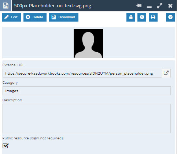Open the lock permissions icon
Screen dimensions: 177x154
(131, 17)
